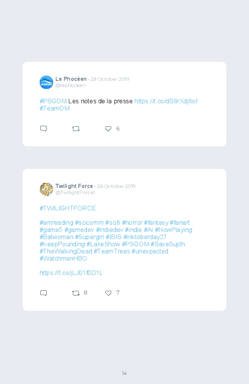Open the @lephoceen handle
The width and height of the screenshot is (249, 384).
pos(70,86)
